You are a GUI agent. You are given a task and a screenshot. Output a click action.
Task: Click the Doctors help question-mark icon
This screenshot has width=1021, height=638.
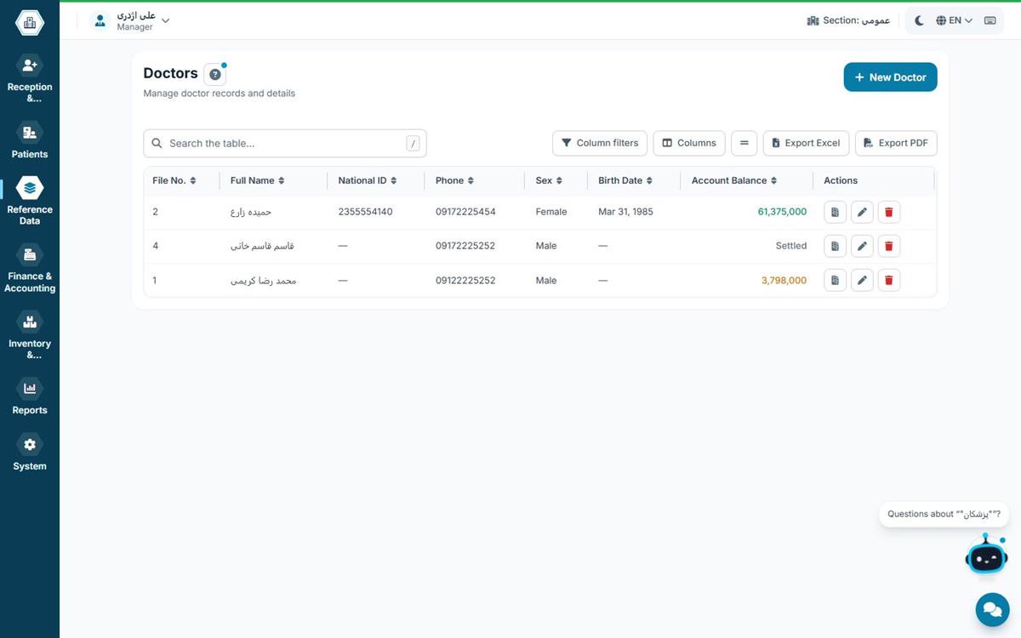tap(215, 74)
